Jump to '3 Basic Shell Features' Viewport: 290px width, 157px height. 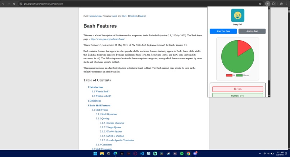tap(99, 106)
